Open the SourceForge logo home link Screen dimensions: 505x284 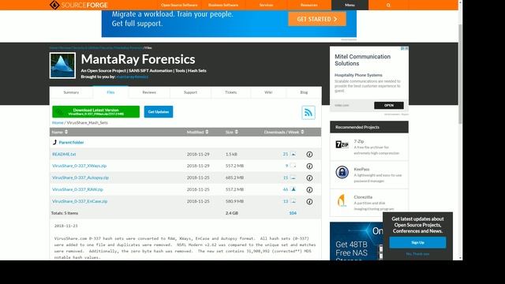[79, 5]
